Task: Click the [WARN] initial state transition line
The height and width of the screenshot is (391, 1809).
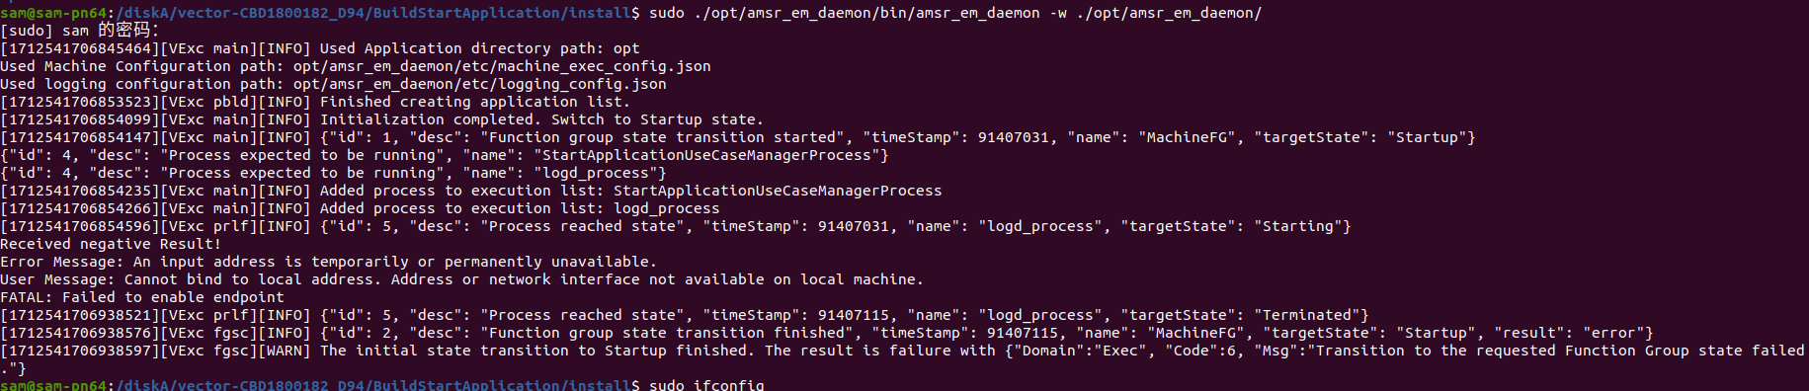Action: [x=903, y=359]
